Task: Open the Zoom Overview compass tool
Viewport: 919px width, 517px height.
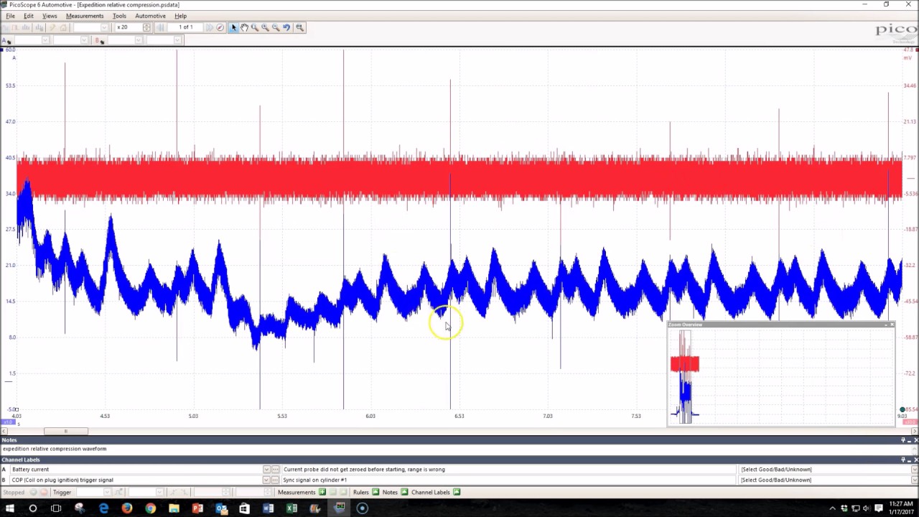Action: point(220,27)
